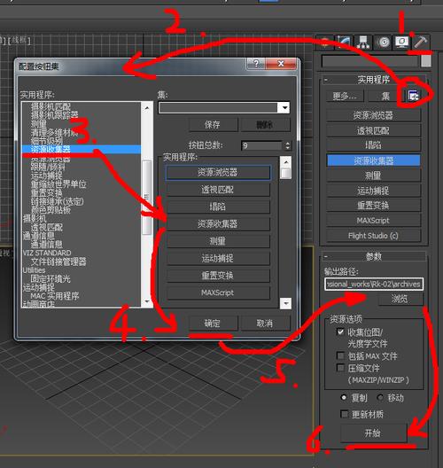The height and width of the screenshot is (468, 443).
Task: Click highlighted 资源收集器 in the command panel
Action: click(374, 160)
